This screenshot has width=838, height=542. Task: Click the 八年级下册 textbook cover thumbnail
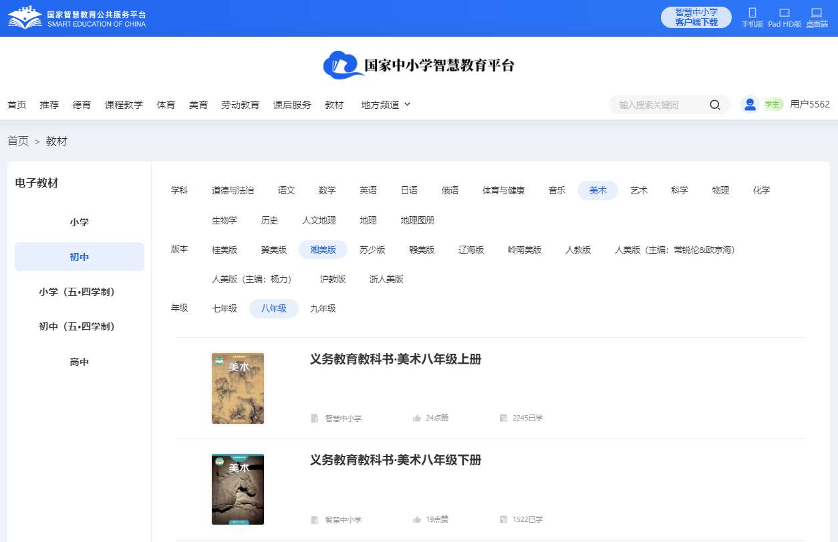238,489
